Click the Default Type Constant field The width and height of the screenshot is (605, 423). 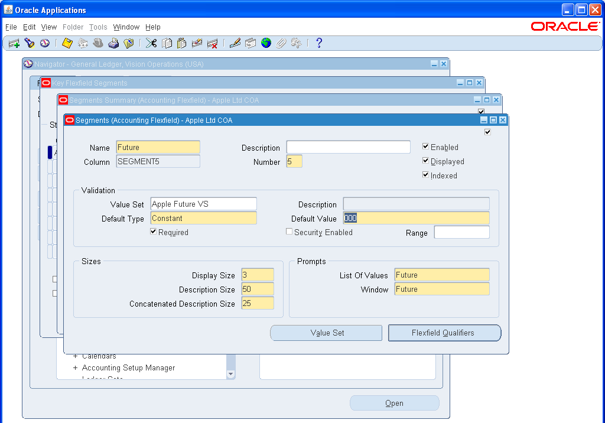click(x=203, y=218)
